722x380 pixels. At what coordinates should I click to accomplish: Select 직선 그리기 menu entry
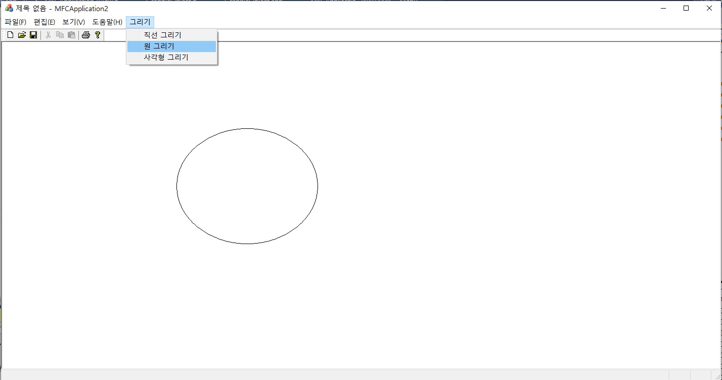(x=172, y=35)
